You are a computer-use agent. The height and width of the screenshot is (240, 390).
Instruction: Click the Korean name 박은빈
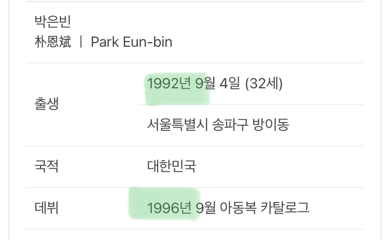tap(53, 21)
